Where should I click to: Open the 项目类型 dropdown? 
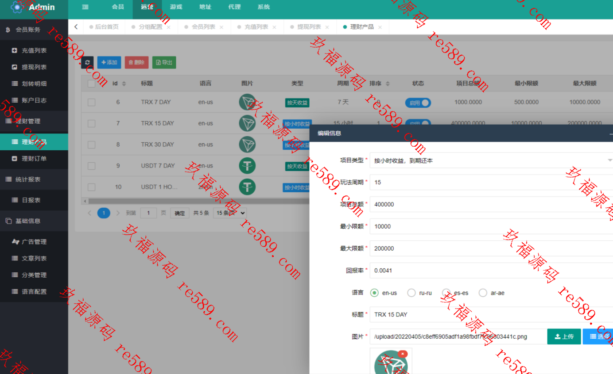(x=491, y=160)
